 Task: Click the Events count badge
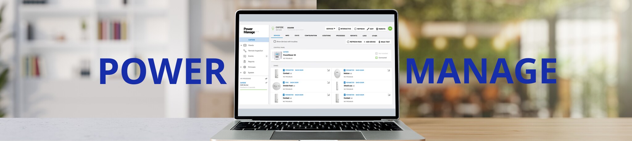click(x=267, y=56)
